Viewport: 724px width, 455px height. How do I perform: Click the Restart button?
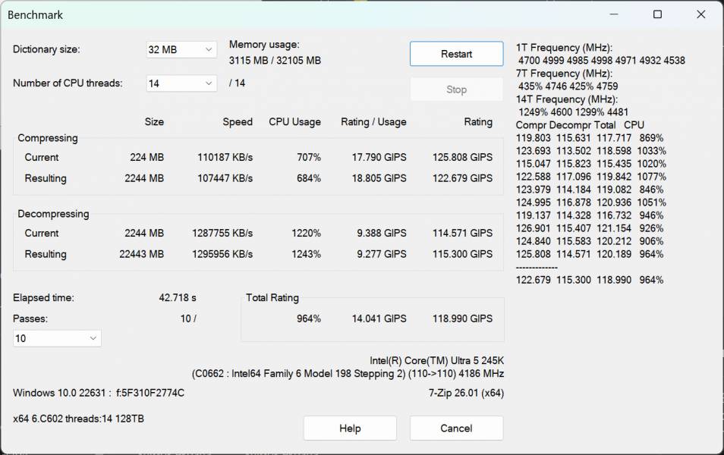[x=456, y=54]
